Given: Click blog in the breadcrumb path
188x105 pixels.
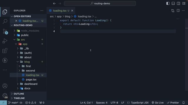Looking at the screenshot, I should 68,16.
